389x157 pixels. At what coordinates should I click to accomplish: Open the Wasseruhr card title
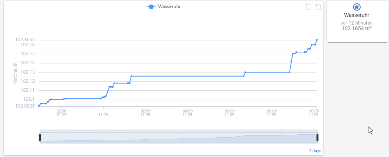356,15
